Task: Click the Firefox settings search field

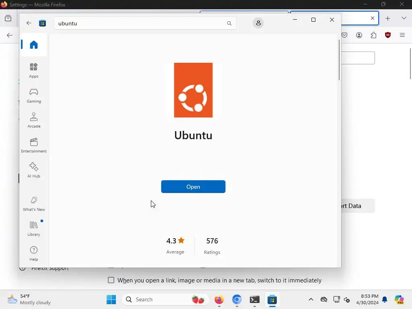Action: 358,58
